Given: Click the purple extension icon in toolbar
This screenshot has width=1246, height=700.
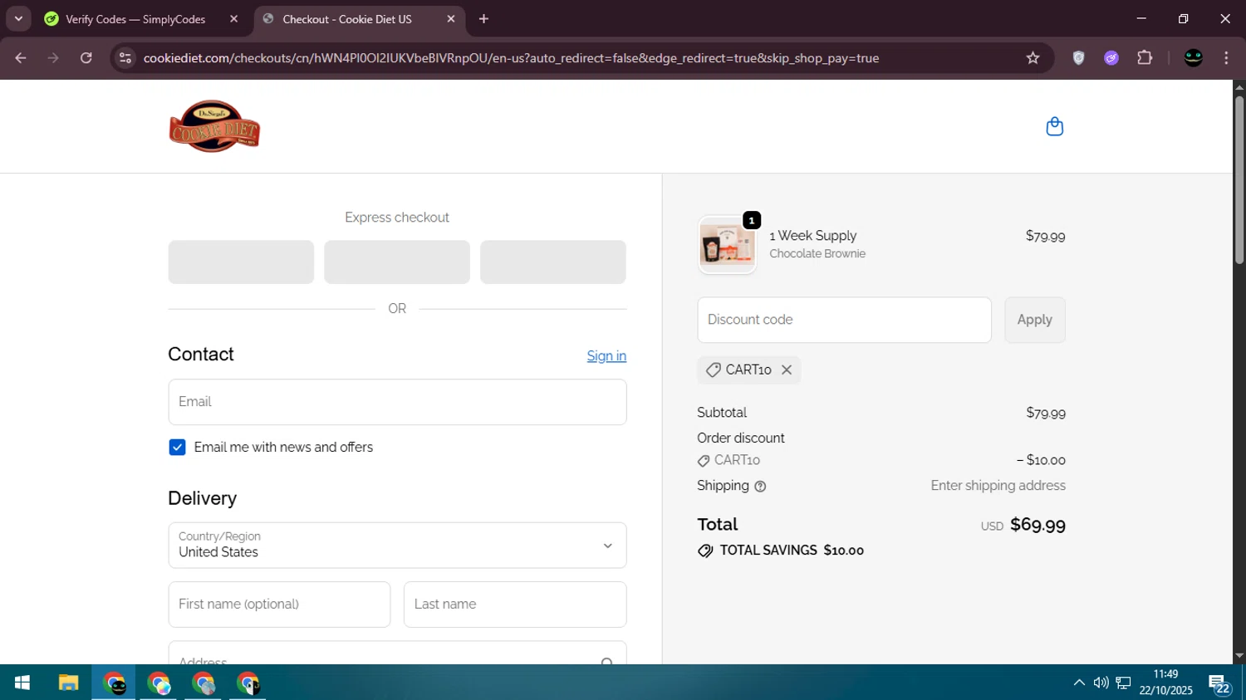Looking at the screenshot, I should point(1111,58).
